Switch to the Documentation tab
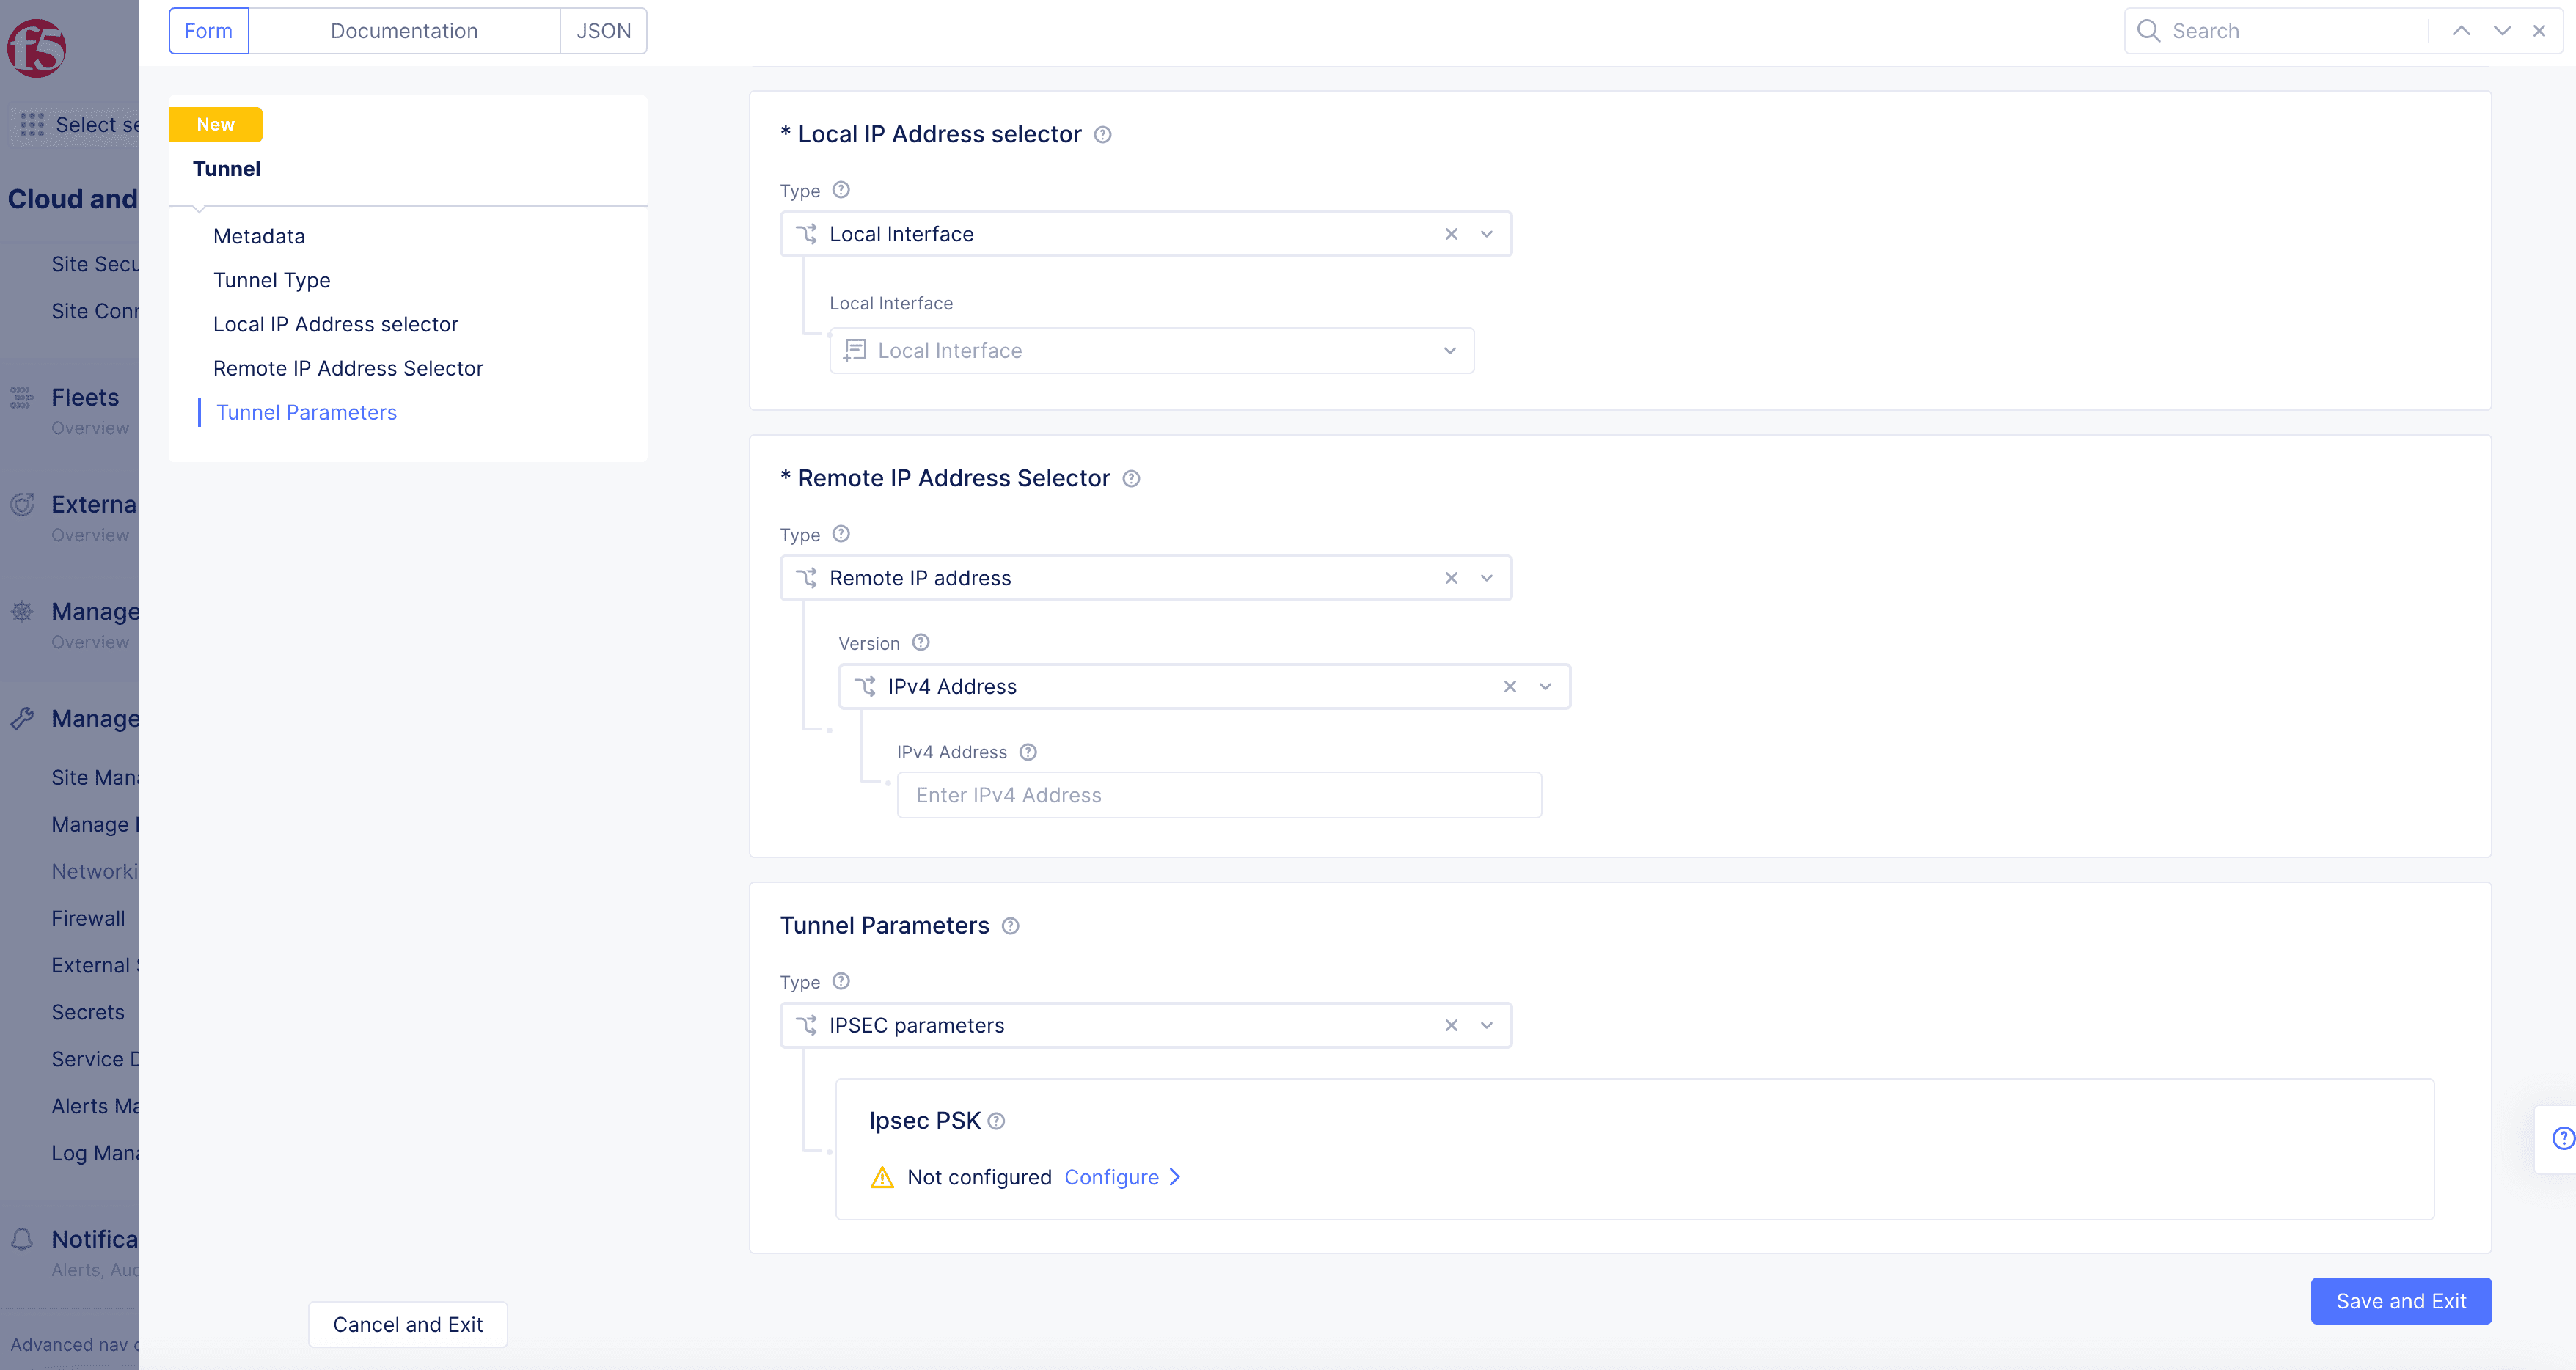 404,31
